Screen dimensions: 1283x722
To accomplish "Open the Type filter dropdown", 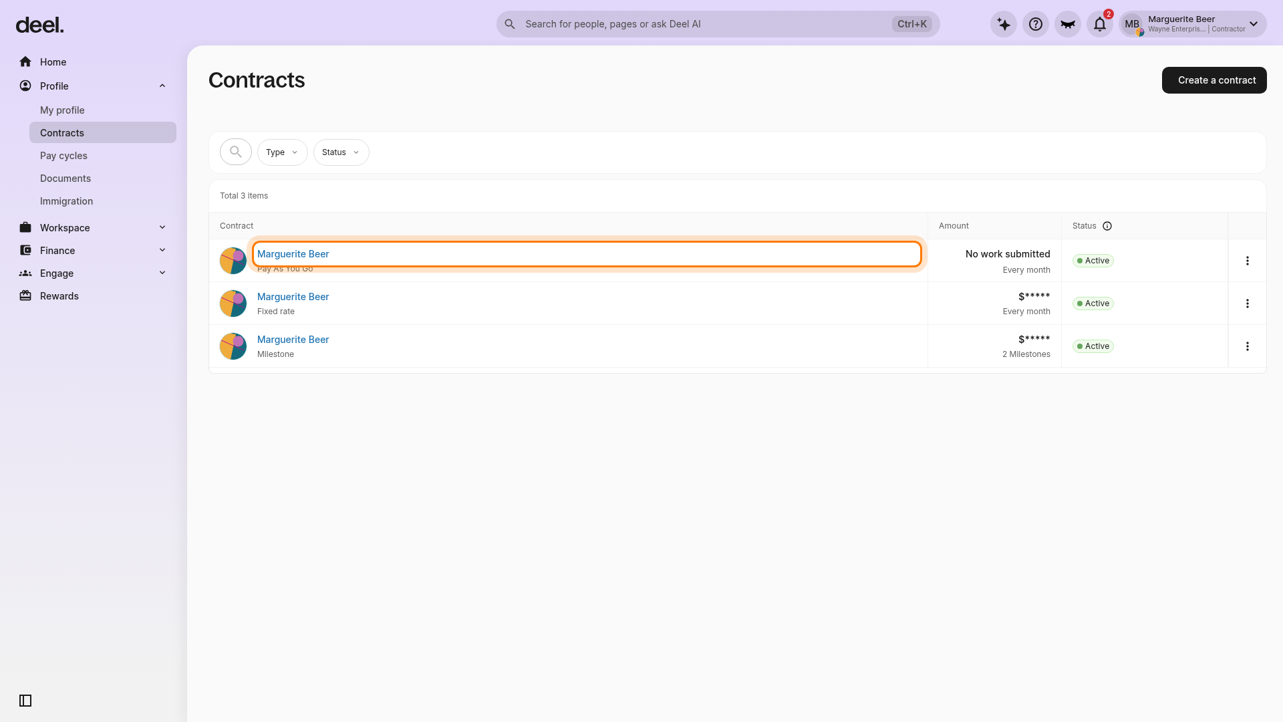I will coord(282,152).
